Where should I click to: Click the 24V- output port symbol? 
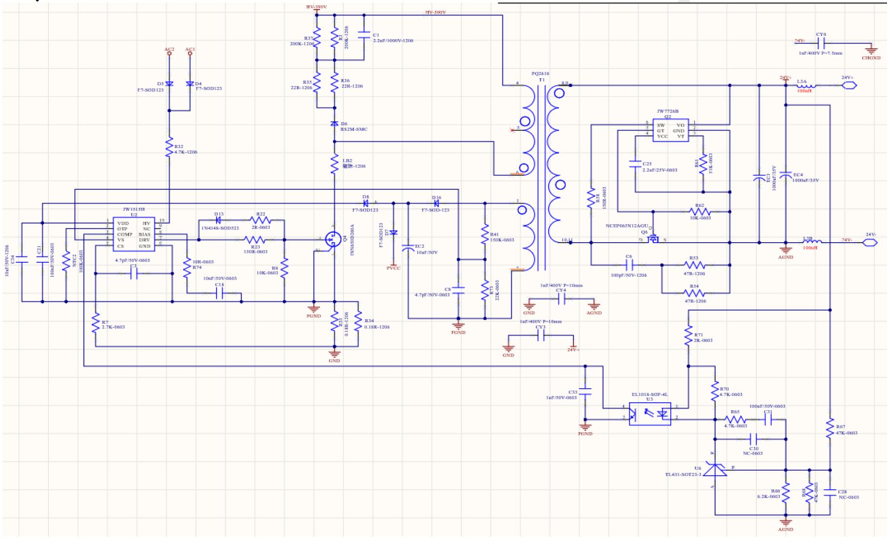tap(870, 242)
